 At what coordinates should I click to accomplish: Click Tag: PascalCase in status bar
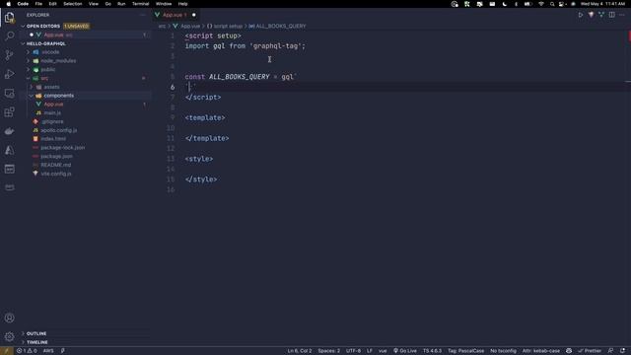point(466,351)
